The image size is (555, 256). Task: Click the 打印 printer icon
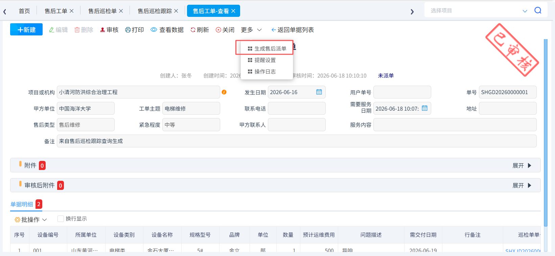(128, 30)
